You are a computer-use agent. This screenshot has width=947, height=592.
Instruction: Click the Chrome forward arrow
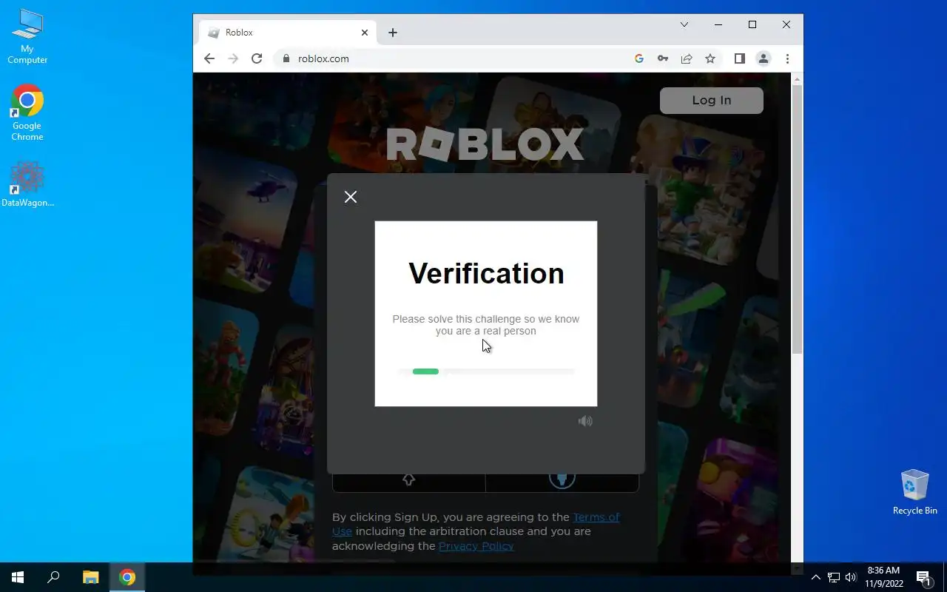[x=233, y=58]
